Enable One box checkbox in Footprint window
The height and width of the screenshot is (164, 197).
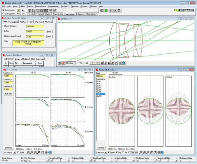click(129, 153)
